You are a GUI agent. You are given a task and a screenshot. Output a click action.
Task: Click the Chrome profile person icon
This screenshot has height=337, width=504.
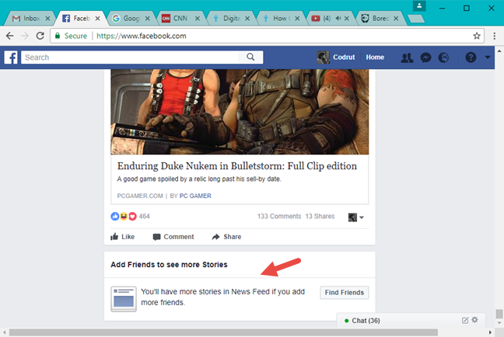click(419, 5)
